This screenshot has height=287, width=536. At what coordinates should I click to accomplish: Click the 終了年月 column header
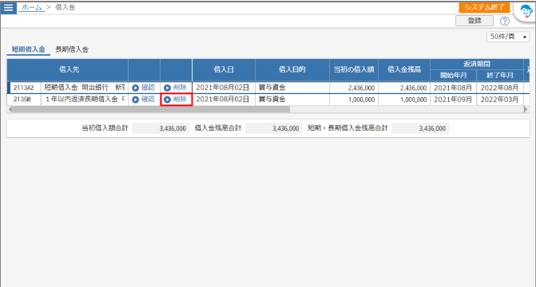(500, 75)
